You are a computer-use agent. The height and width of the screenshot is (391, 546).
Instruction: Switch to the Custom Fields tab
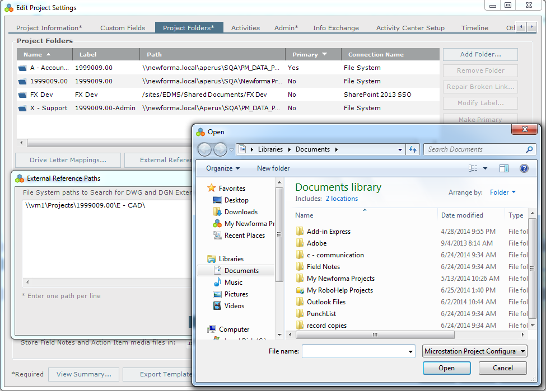pos(123,28)
